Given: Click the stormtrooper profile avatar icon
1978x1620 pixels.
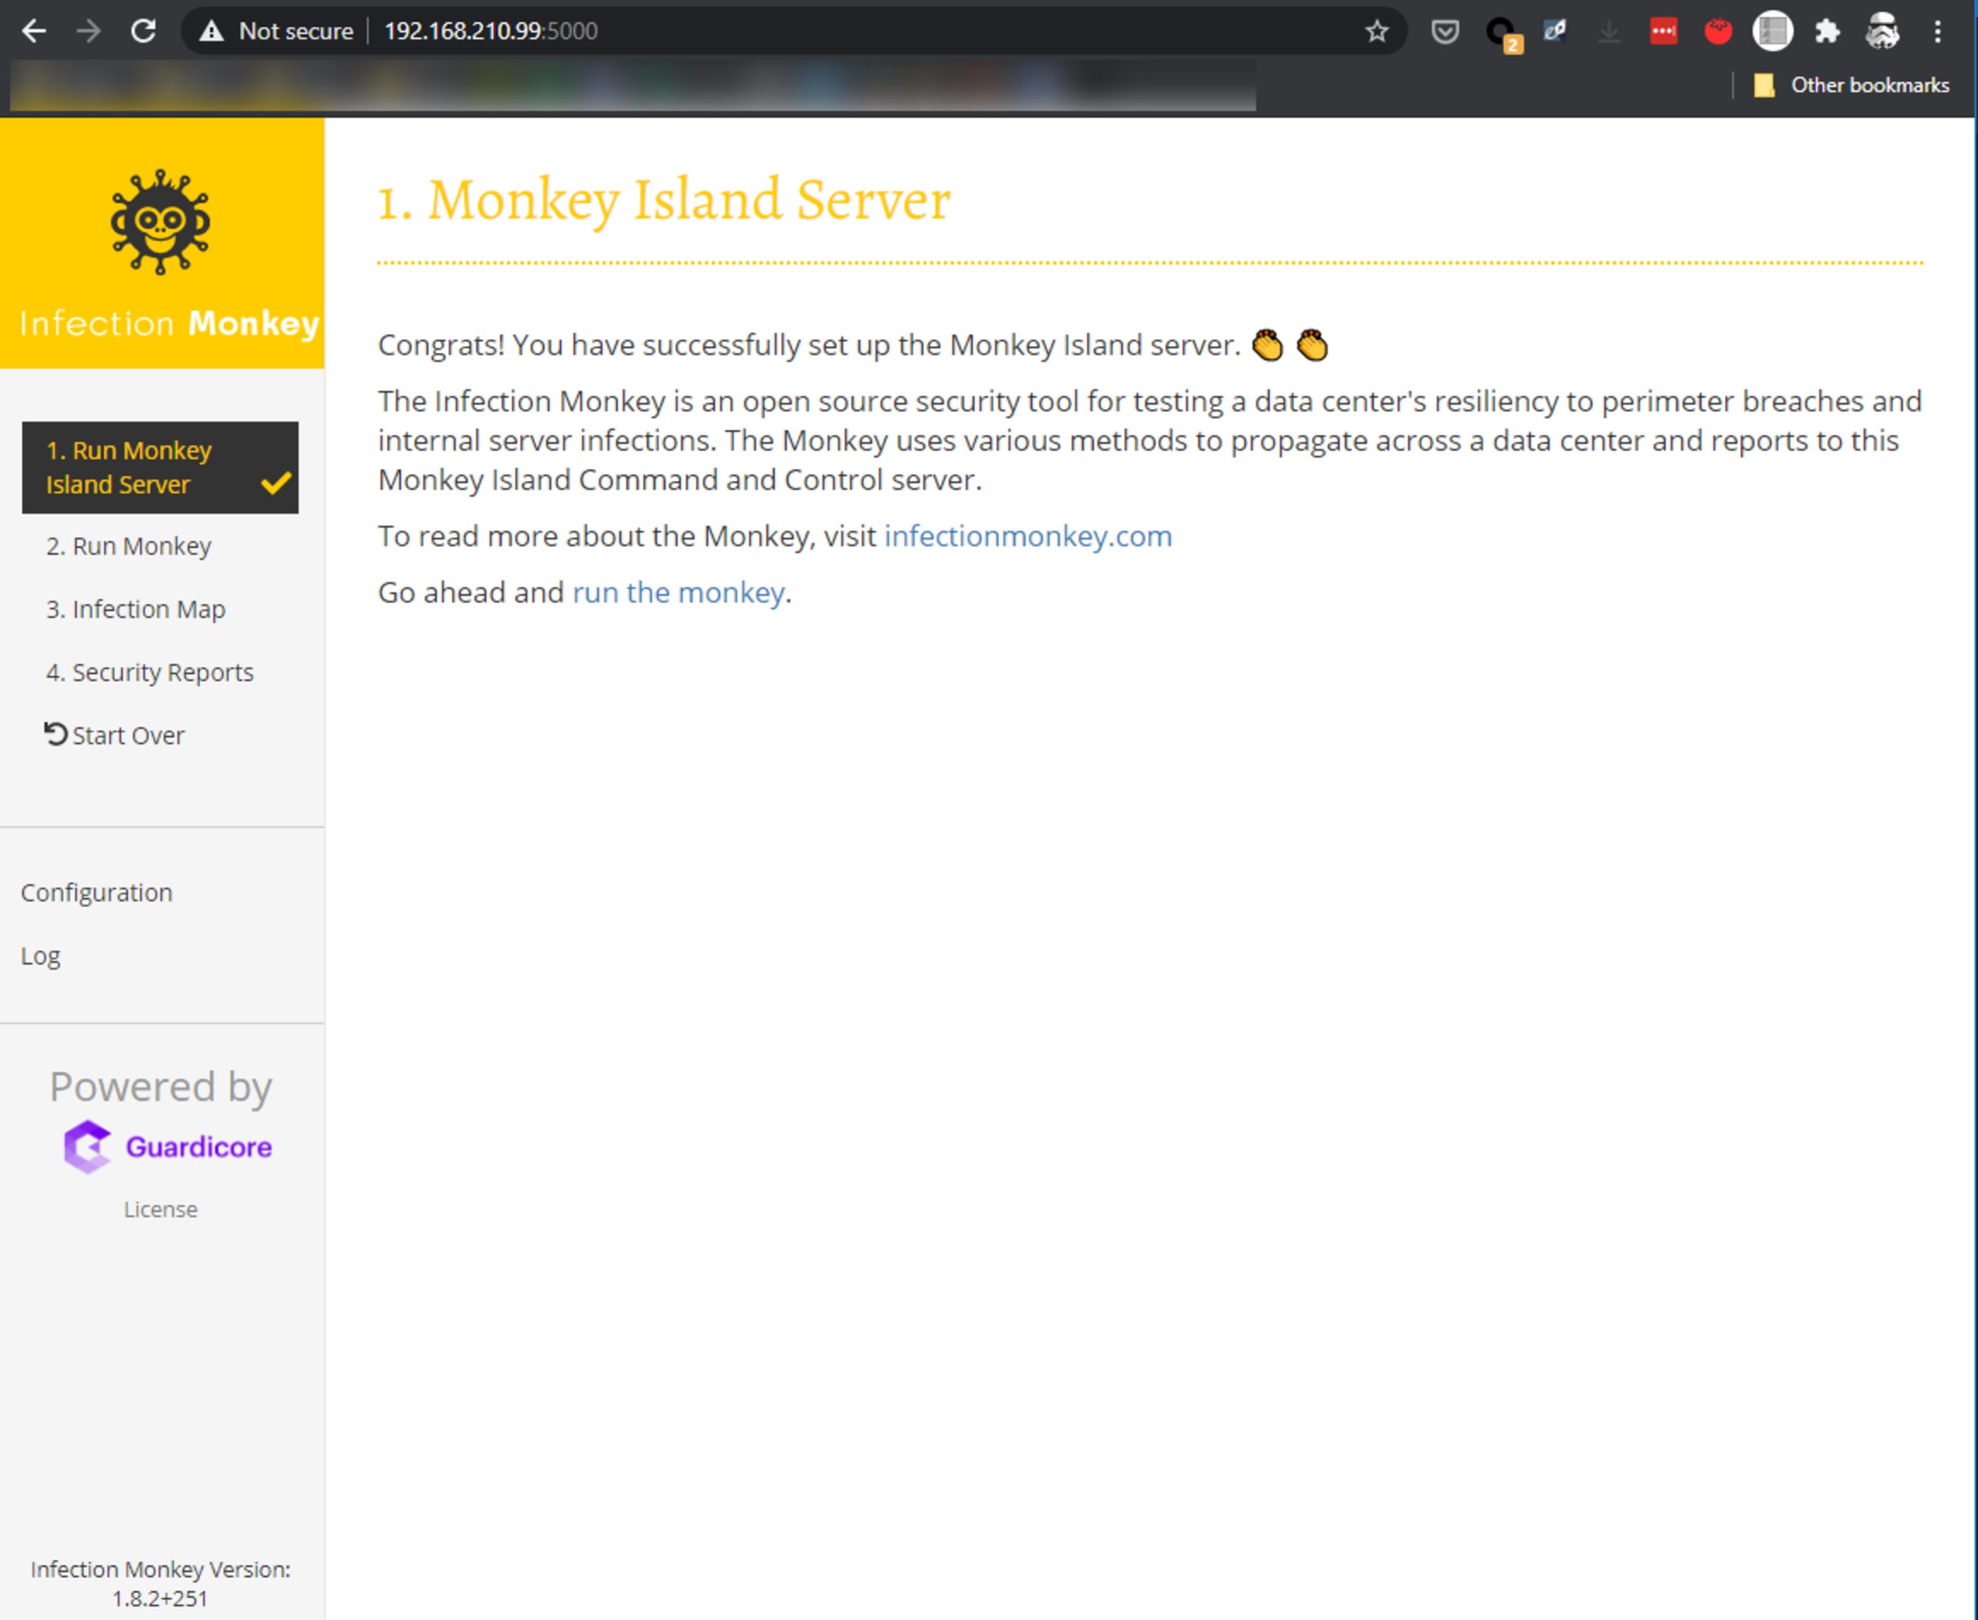Looking at the screenshot, I should 1882,31.
